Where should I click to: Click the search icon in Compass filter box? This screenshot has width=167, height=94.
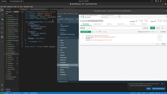point(58,38)
